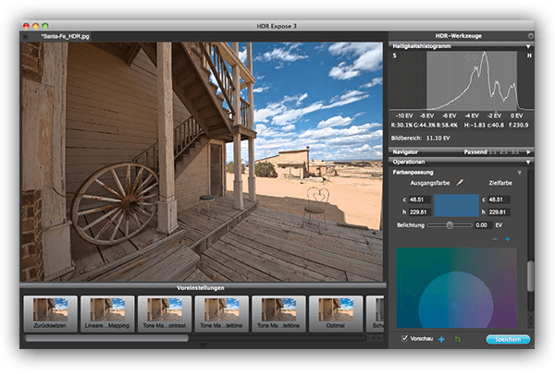Apply the Tone Ma...ontrast preset
The image size is (555, 374).
click(x=165, y=314)
